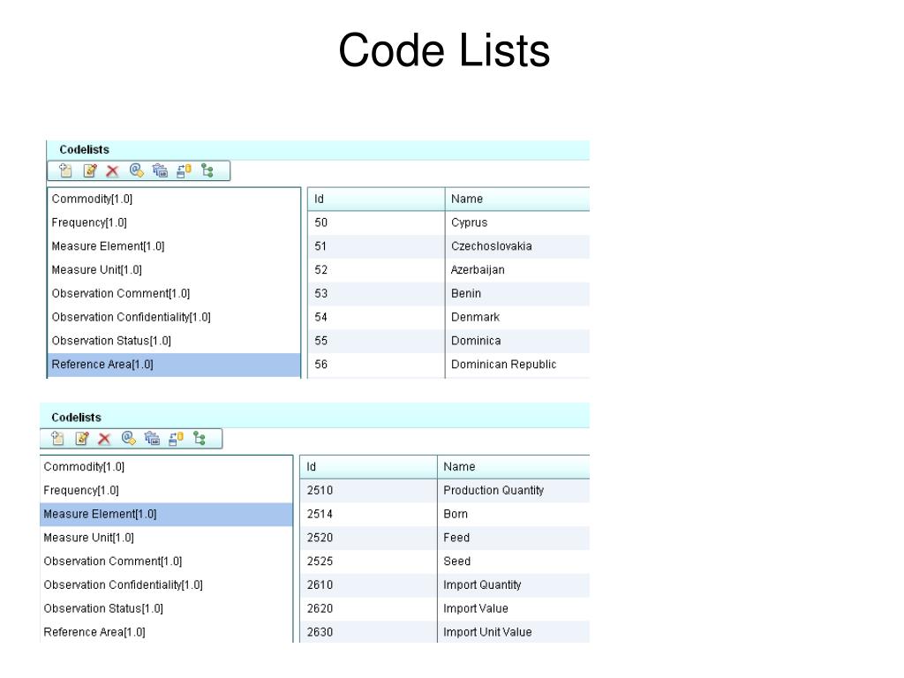Select the Feed name cell
The height and width of the screenshot is (678, 904).
pos(514,538)
